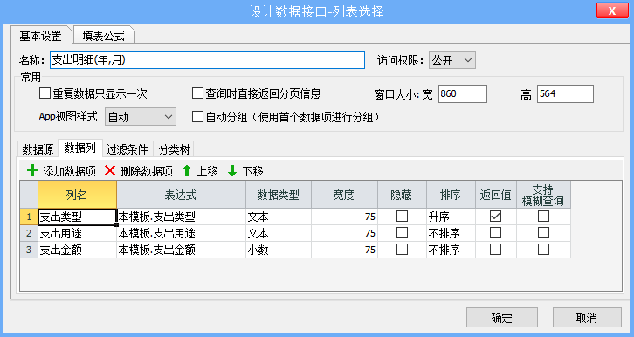Screen dimensions: 634x337
Task: Select row header number 3
Action: point(29,250)
